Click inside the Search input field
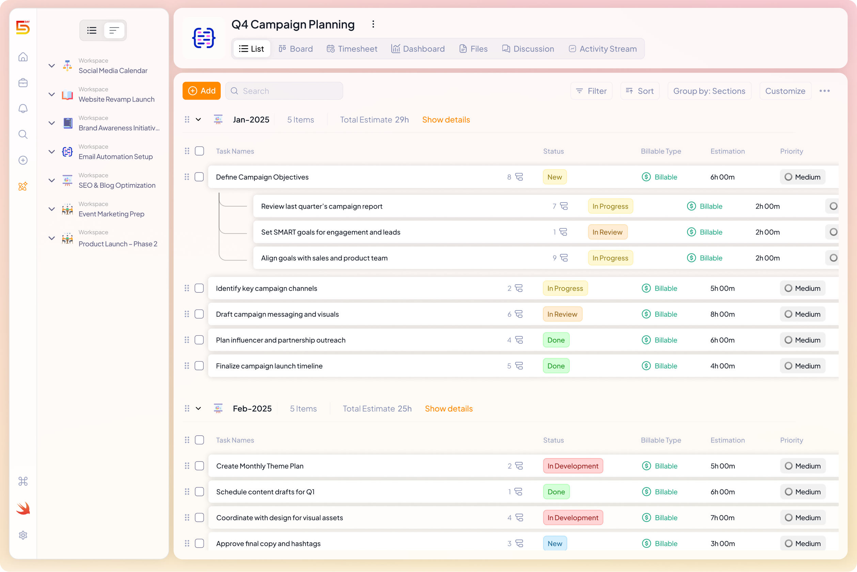Screen dimensions: 857x572 [x=284, y=91]
